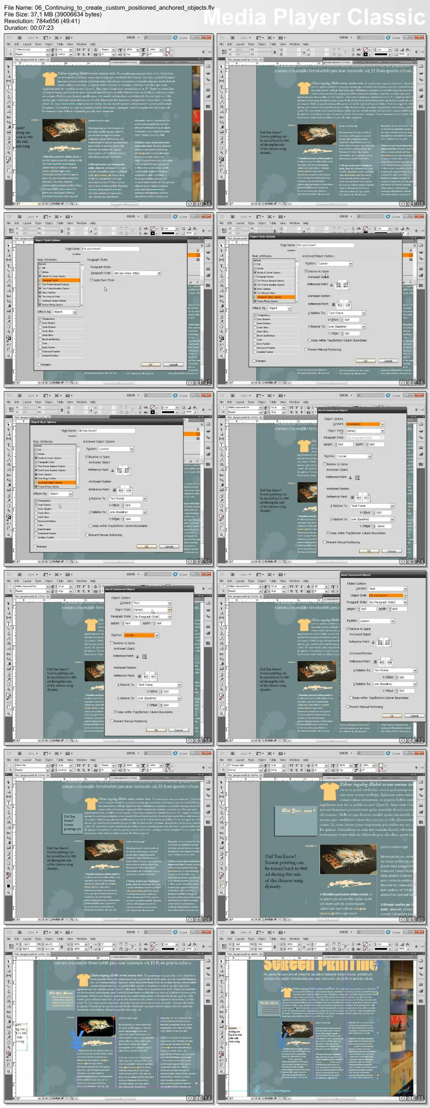The image size is (430, 1108).
Task: Toggle Transparency effect in 00:02:16 dialog
Action: tap(254, 315)
